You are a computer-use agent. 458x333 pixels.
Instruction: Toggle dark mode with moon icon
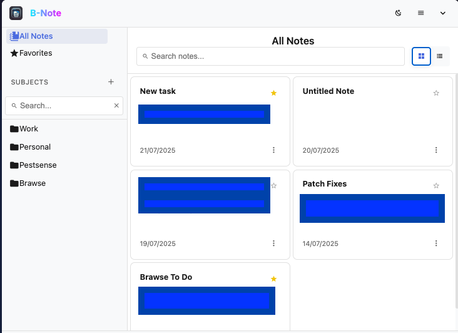(x=399, y=13)
